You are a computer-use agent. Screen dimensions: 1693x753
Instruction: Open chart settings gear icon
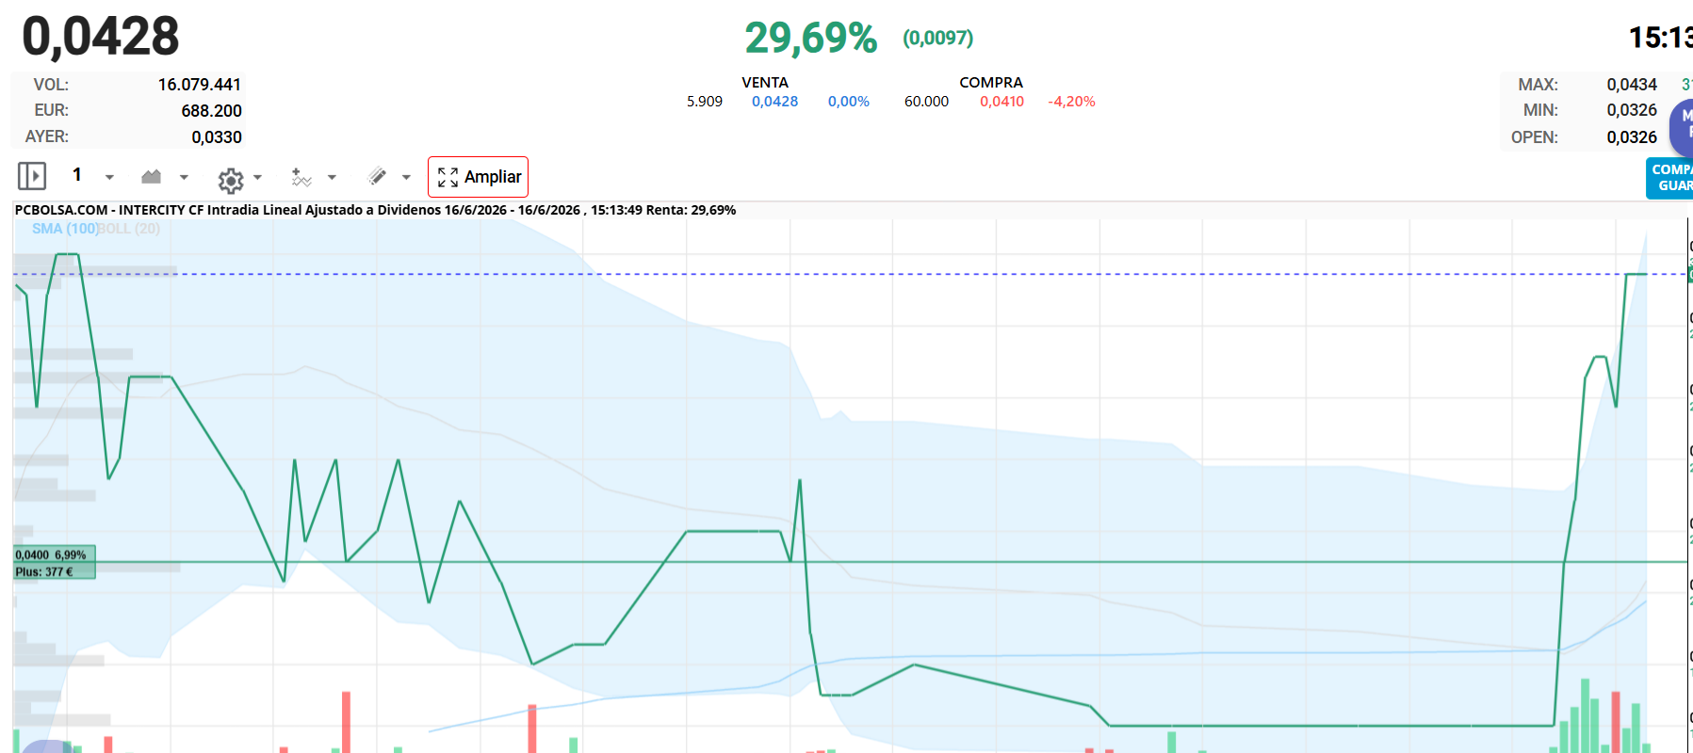coord(230,179)
